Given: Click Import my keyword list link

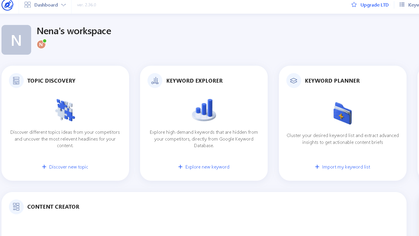Looking at the screenshot, I should [x=346, y=167].
